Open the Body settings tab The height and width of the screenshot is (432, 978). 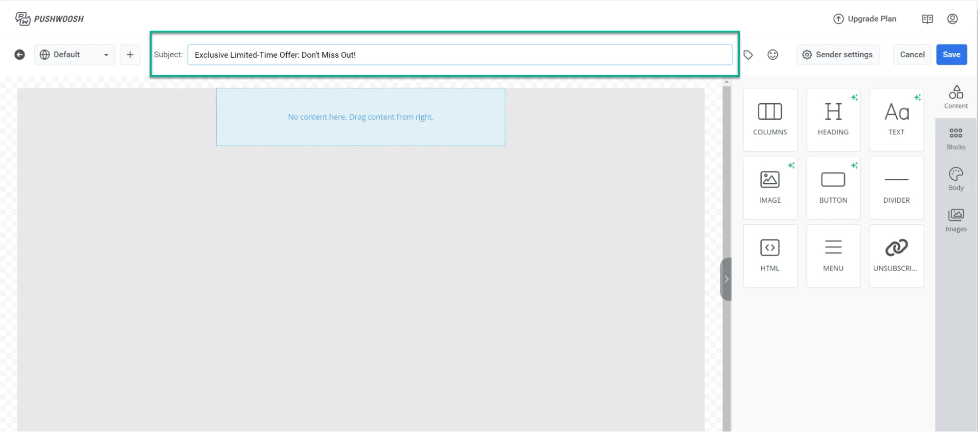pyautogui.click(x=955, y=179)
